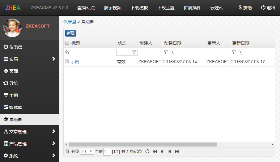
Task: Click the funnel filter icon under 更新日期
Action: pyautogui.click(x=234, y=52)
